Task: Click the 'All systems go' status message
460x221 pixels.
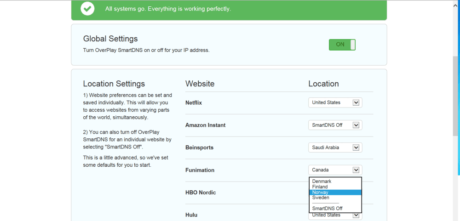Action: point(168,9)
